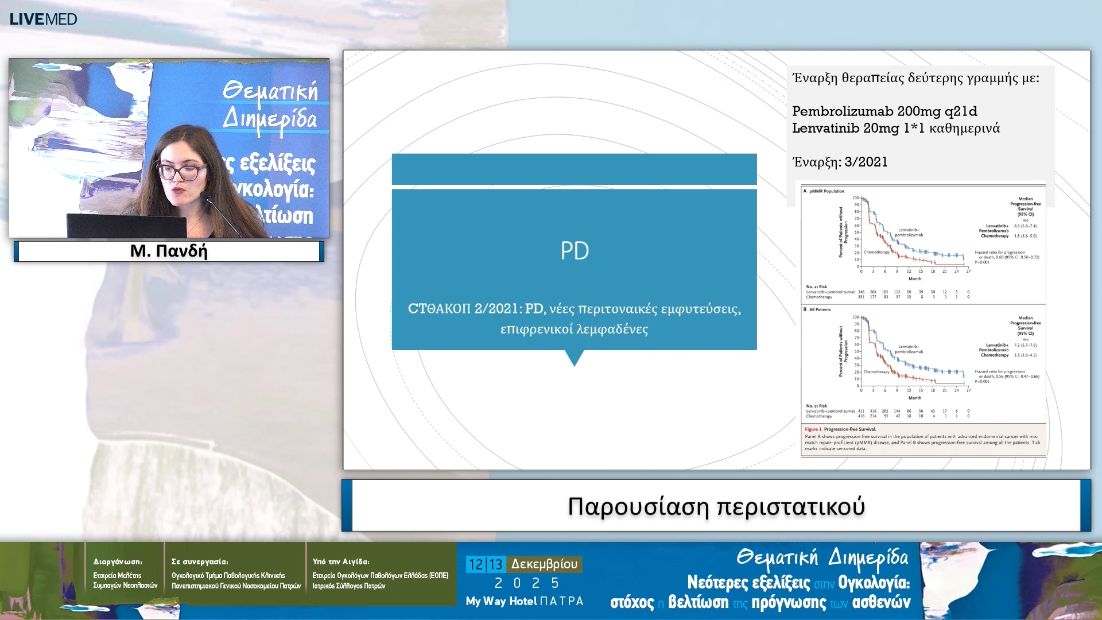Click the speaker name label Μ. Πανδή
1102x620 pixels.
point(169,251)
